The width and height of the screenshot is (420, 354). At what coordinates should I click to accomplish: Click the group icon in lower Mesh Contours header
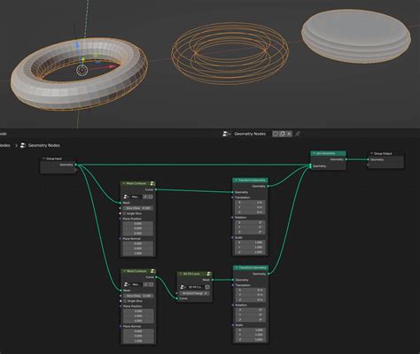coord(152,271)
